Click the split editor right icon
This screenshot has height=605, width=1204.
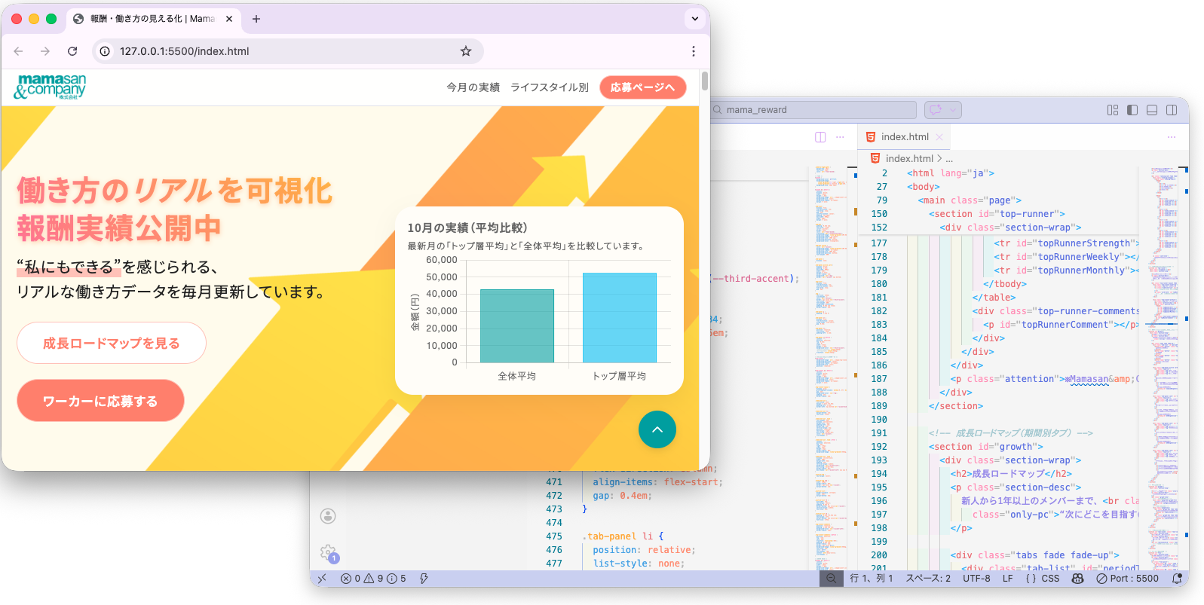point(820,137)
